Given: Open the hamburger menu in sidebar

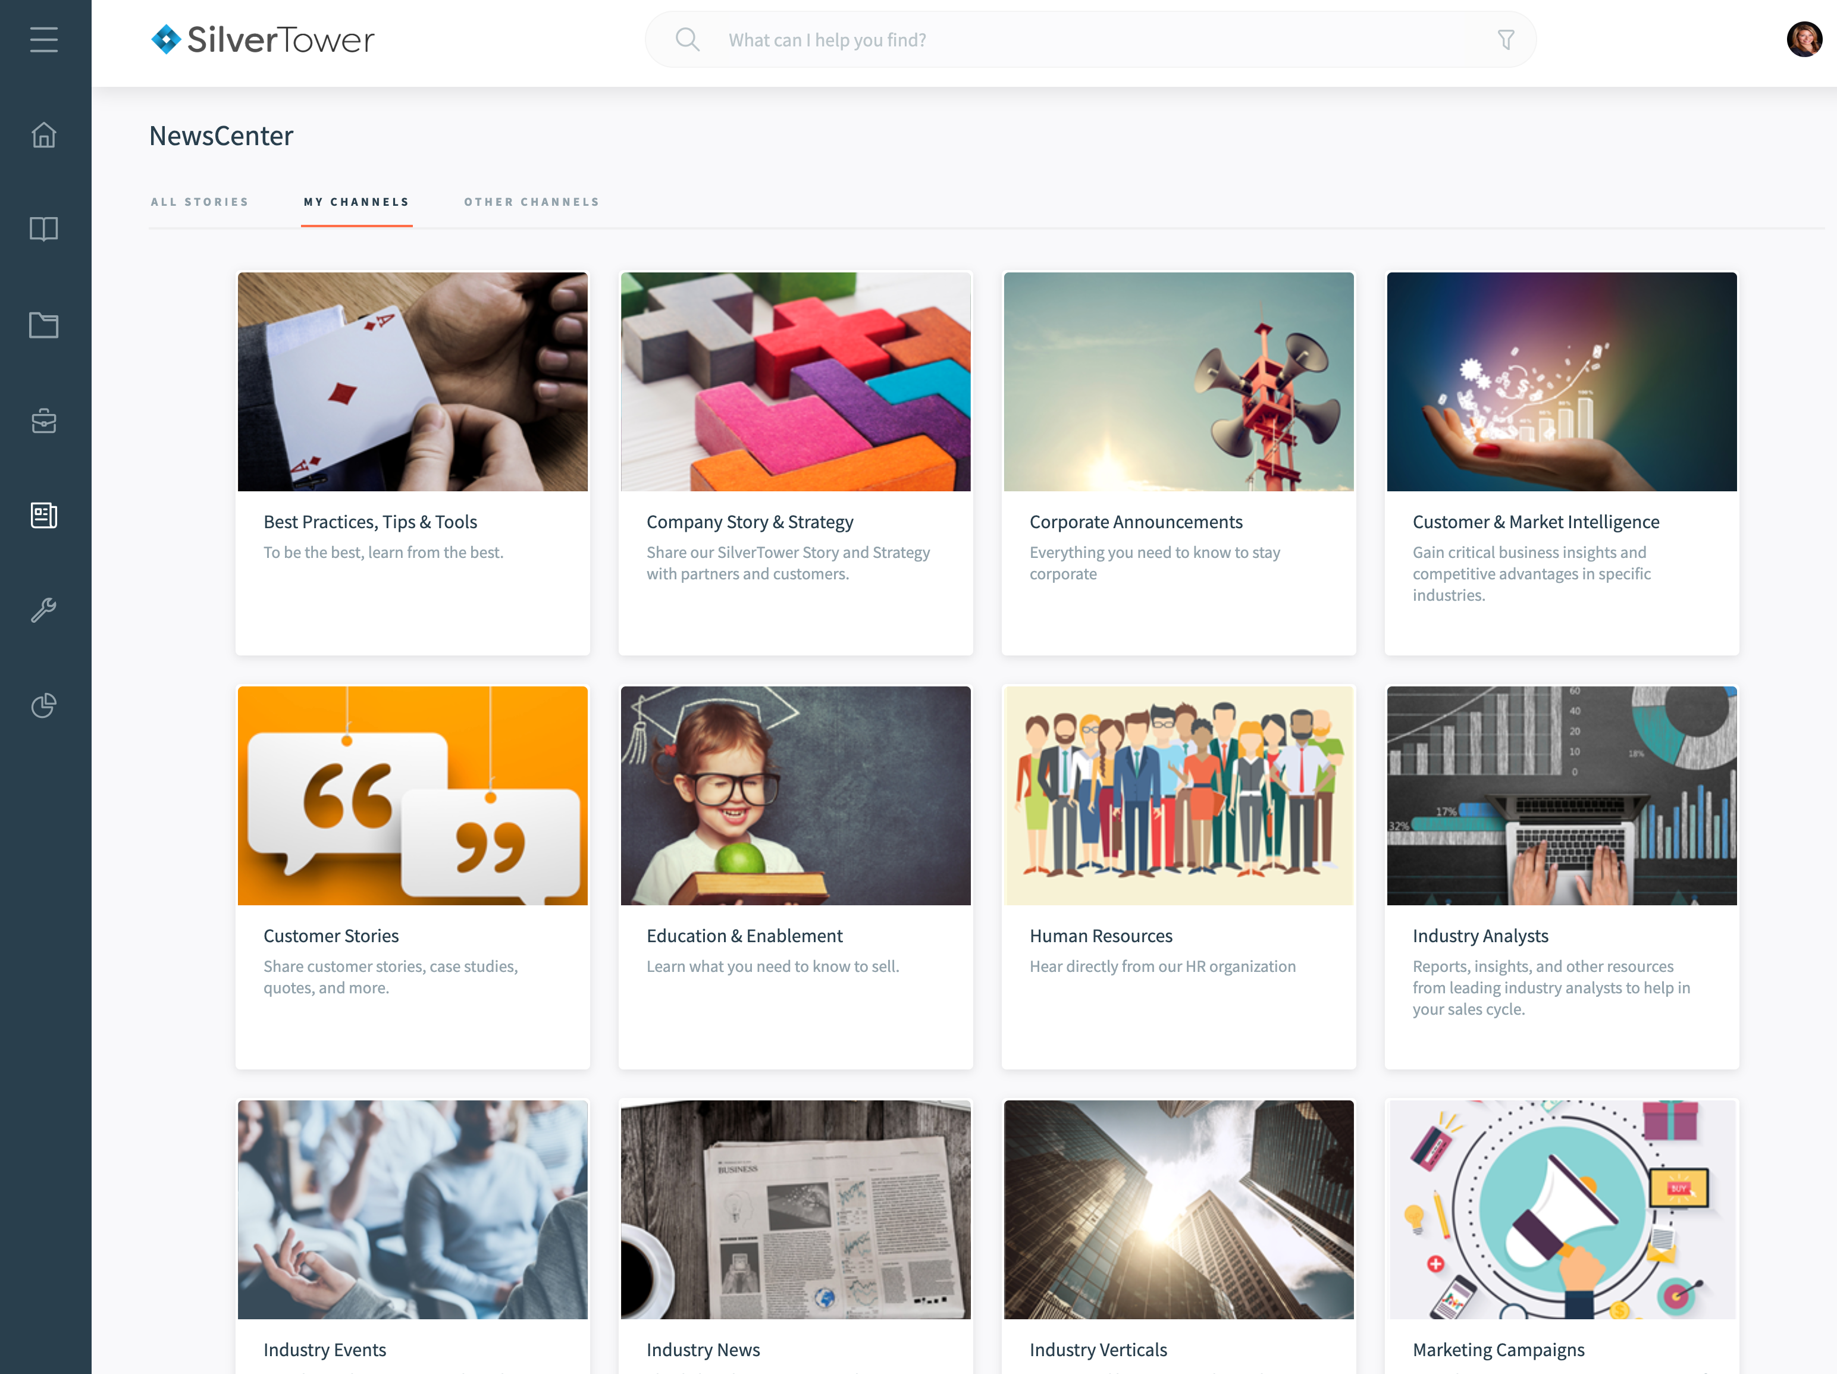Looking at the screenshot, I should (x=44, y=40).
